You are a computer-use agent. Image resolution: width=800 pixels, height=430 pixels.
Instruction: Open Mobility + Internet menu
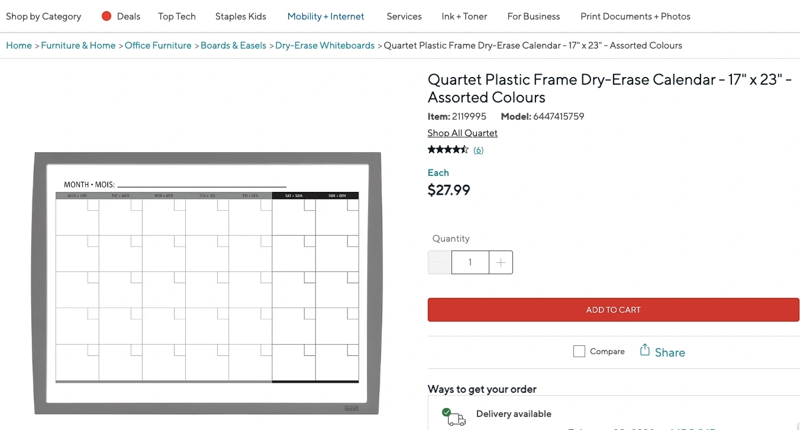[x=325, y=16]
